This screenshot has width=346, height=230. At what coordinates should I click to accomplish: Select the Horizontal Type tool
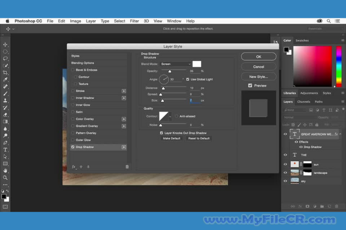5,149
